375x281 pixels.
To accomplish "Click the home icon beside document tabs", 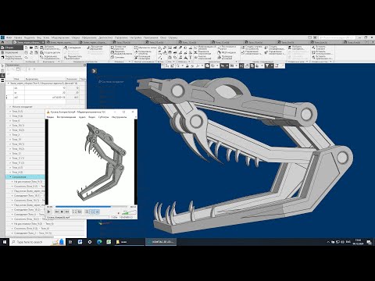I will tap(2, 42).
